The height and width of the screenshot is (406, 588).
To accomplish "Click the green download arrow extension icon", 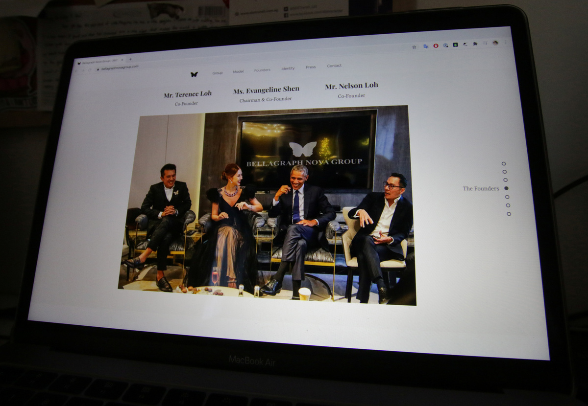I will pyautogui.click(x=455, y=45).
